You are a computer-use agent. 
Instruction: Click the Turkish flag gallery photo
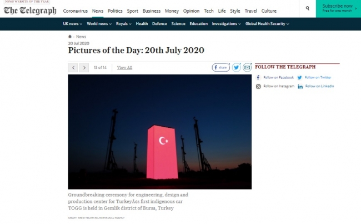pos(159,132)
